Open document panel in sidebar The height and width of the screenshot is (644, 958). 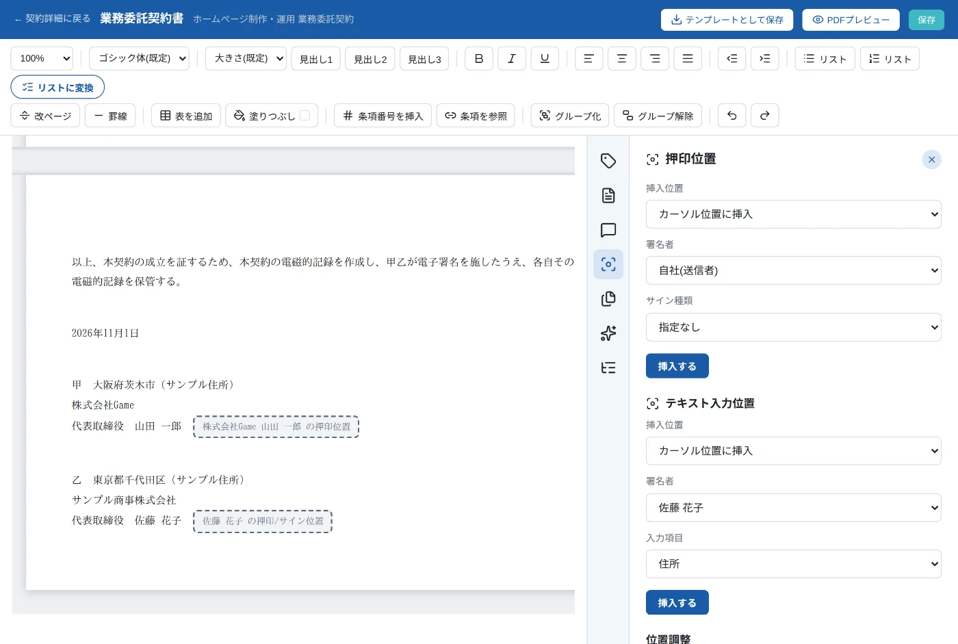[608, 196]
